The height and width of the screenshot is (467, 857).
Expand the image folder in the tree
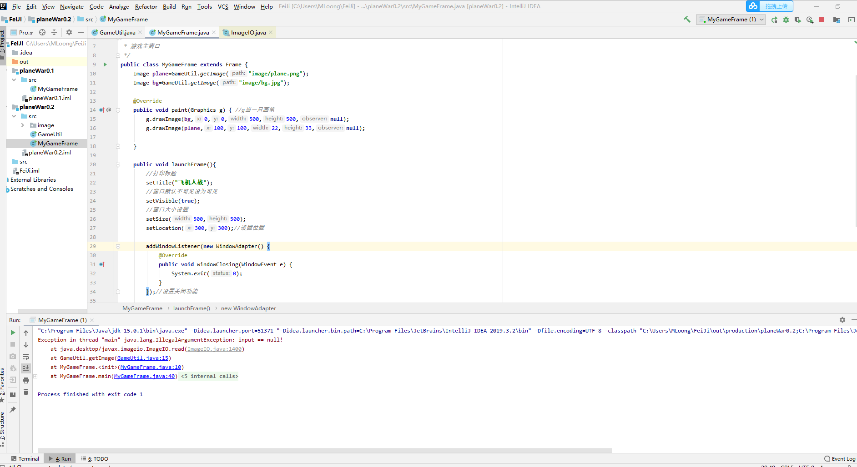23,125
